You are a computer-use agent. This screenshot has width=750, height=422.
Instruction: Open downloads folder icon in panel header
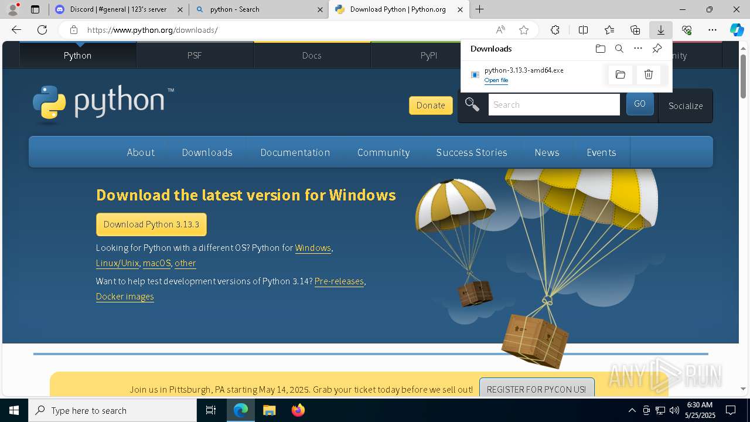pos(600,49)
